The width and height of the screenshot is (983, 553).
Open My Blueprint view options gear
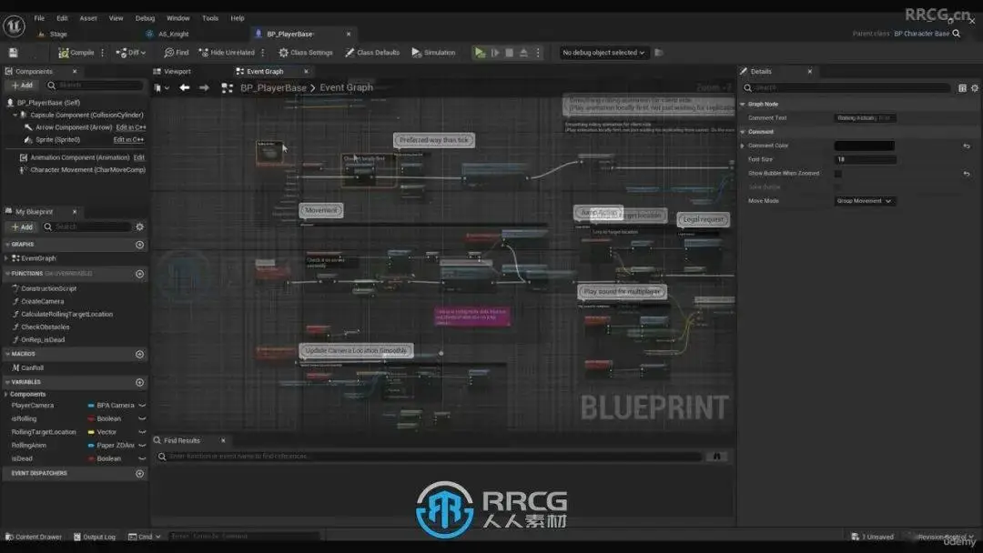coord(140,226)
